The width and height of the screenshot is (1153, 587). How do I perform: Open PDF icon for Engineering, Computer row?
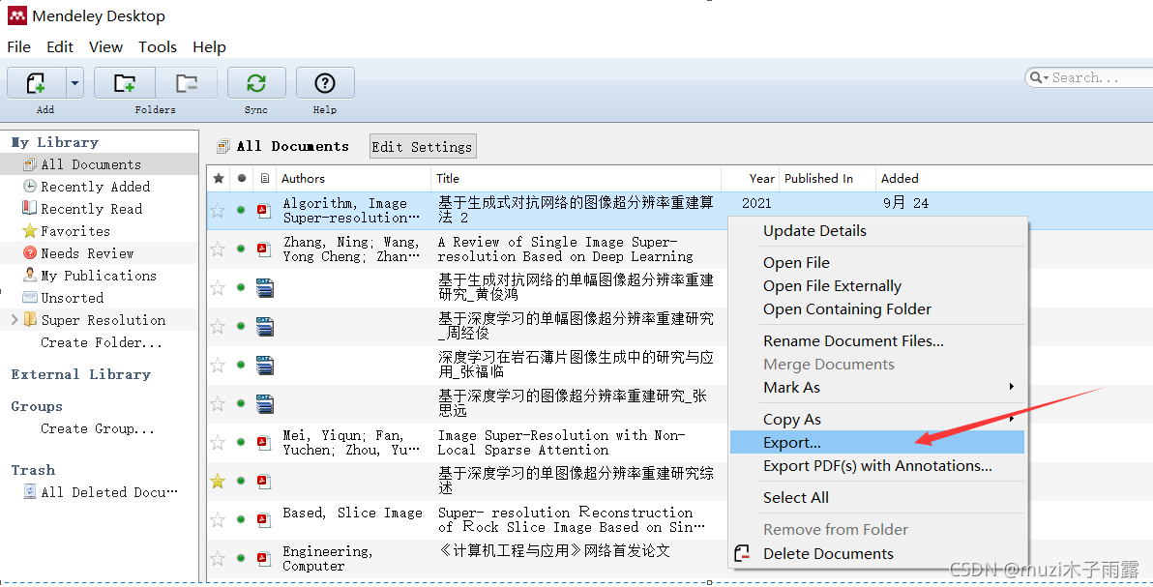(x=264, y=558)
